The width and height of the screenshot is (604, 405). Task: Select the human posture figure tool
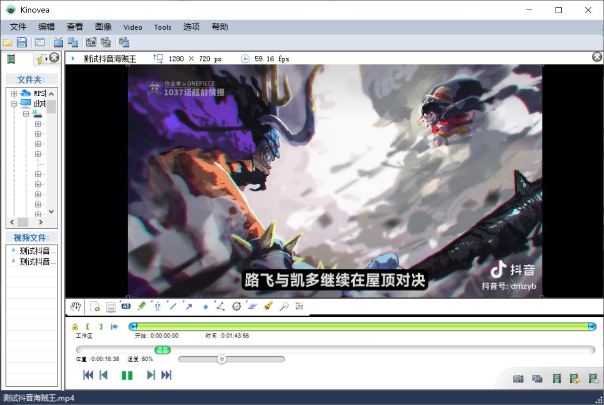tap(157, 307)
